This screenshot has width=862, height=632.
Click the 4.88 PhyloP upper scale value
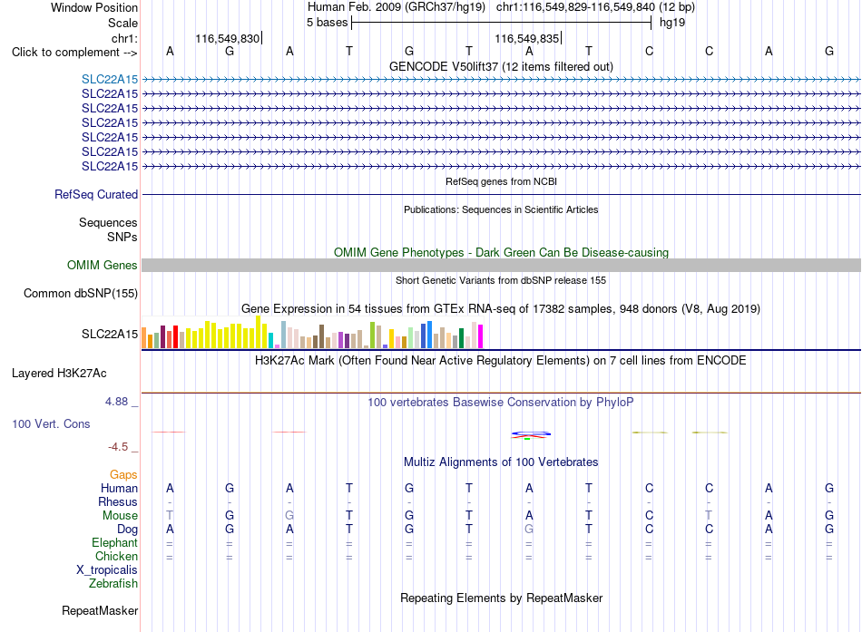coord(116,402)
